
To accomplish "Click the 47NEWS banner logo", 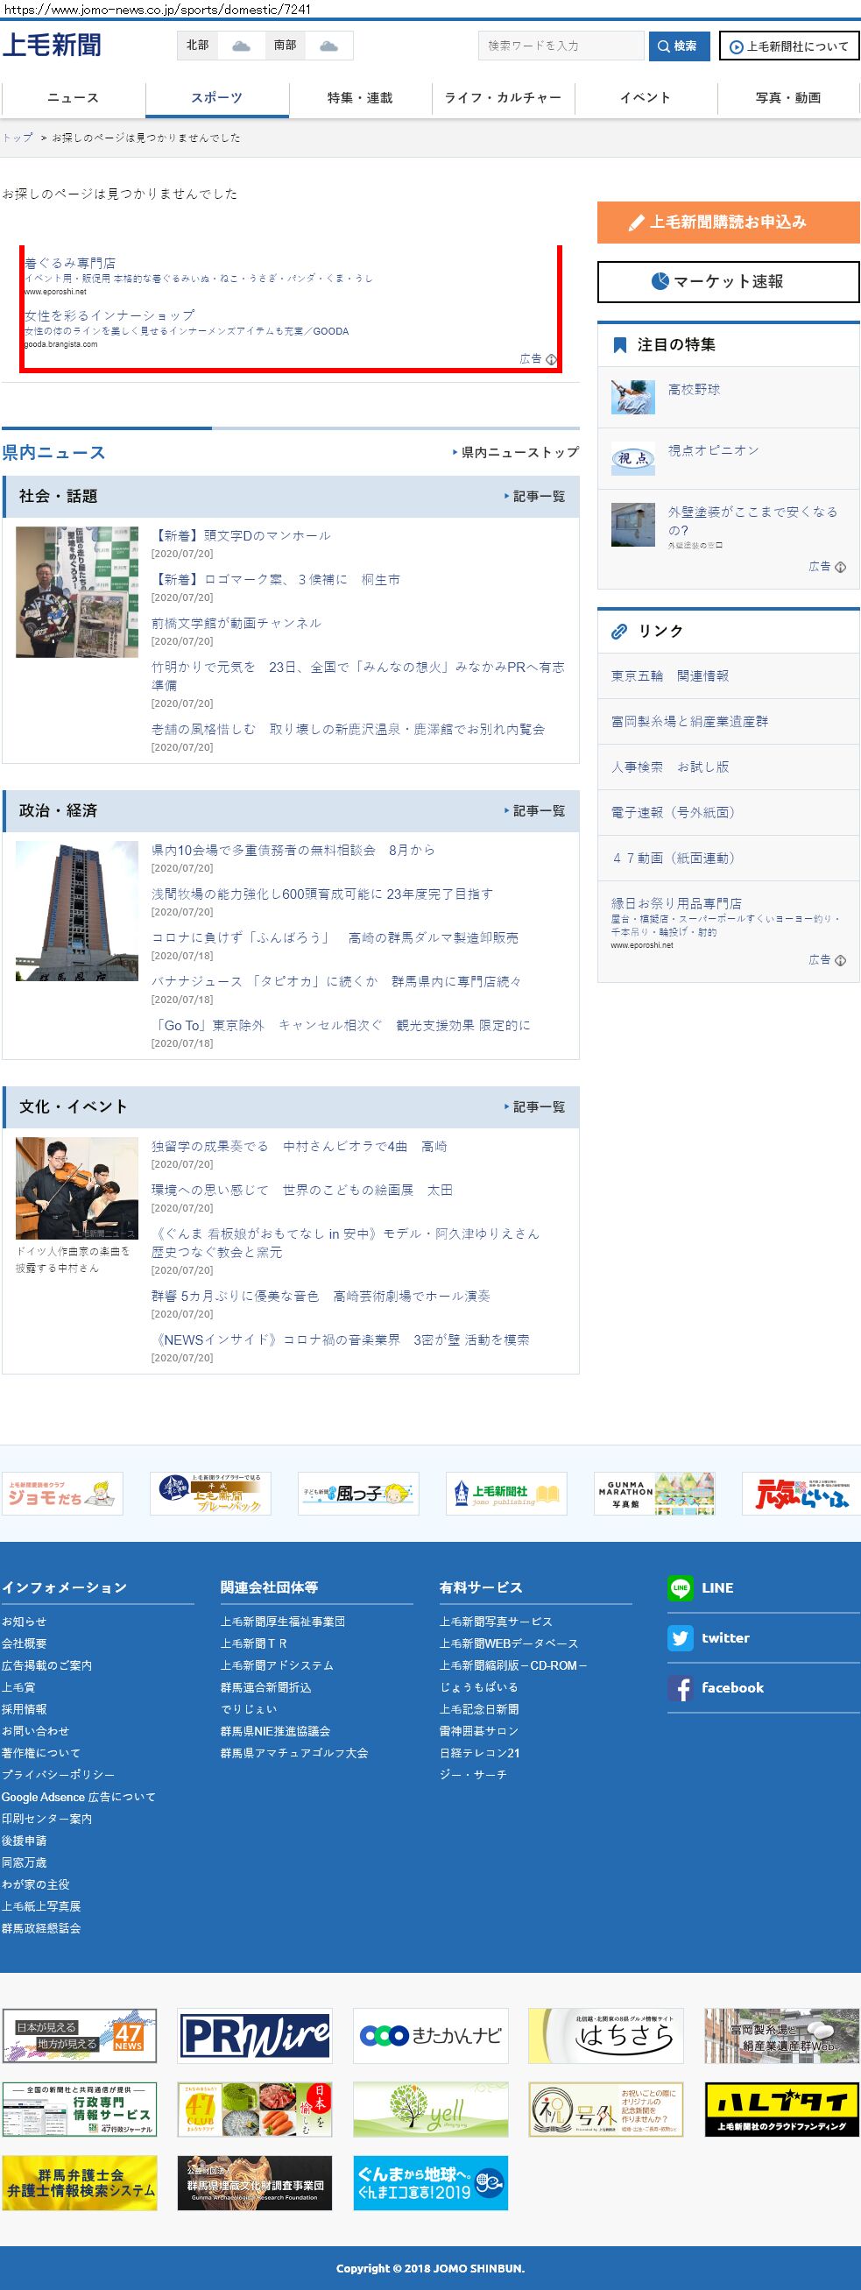I will (79, 2035).
